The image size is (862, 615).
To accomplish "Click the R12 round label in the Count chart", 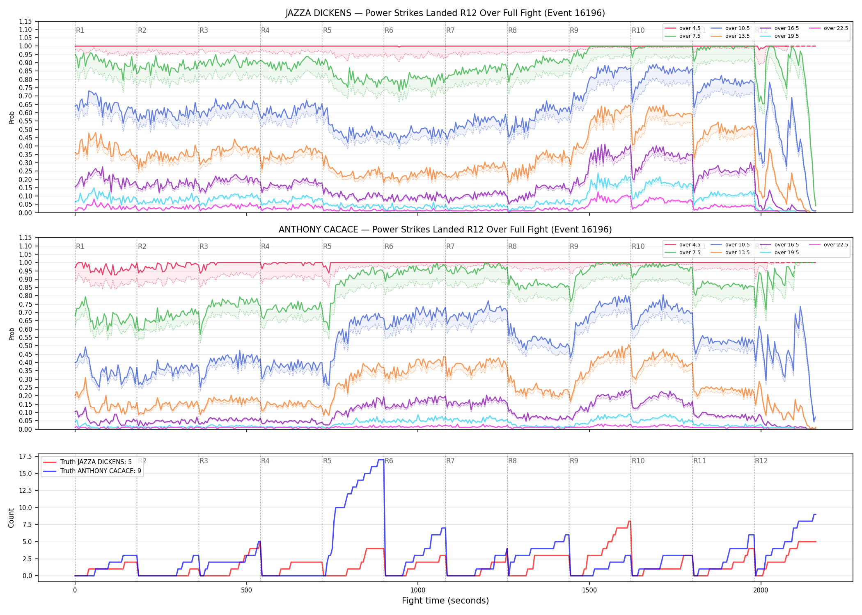I will click(x=761, y=461).
